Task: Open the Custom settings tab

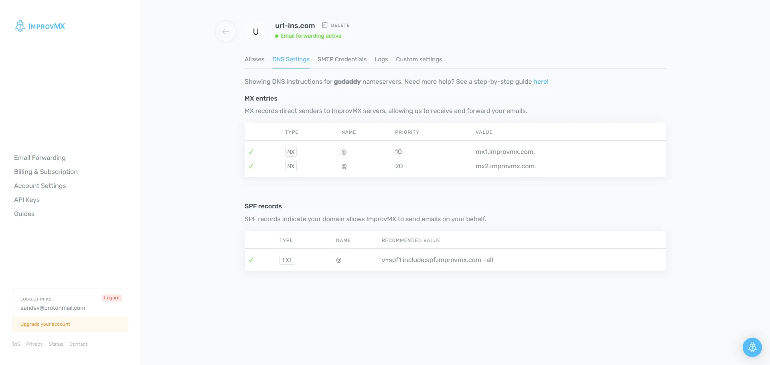Action: 419,59
